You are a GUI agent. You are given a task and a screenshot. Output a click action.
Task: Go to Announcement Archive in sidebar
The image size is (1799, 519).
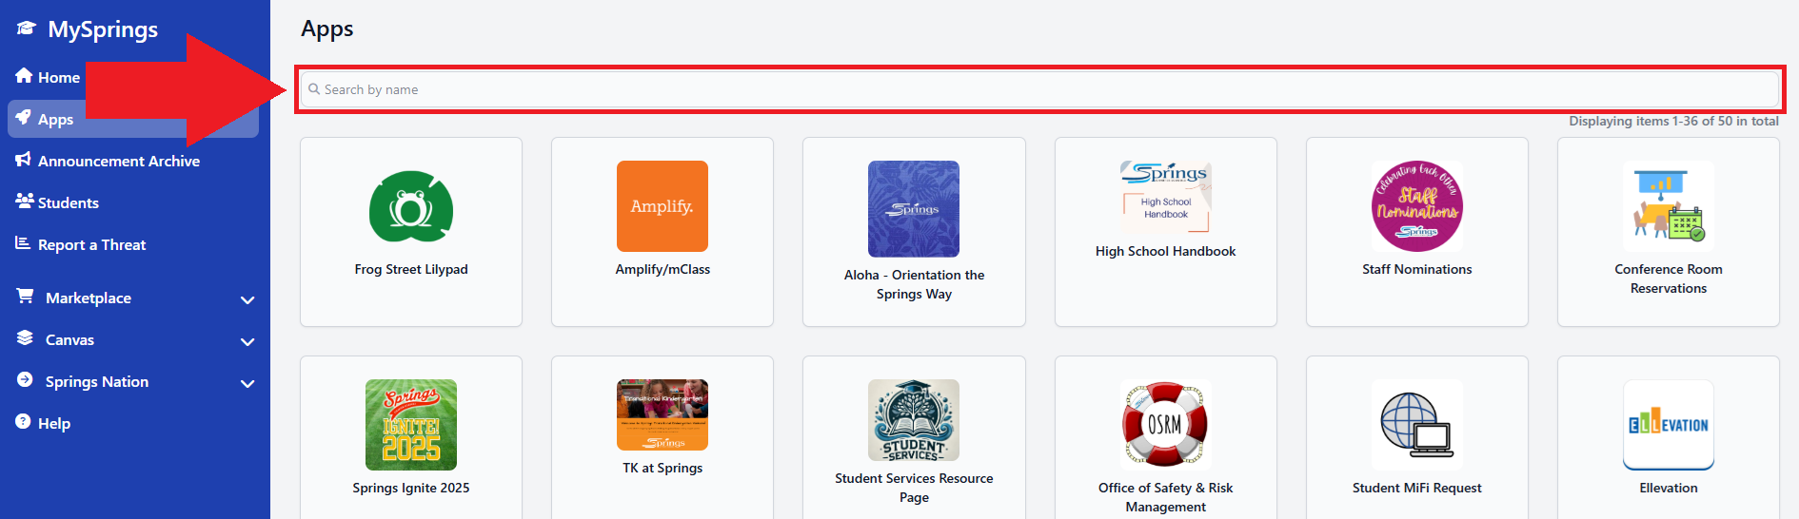click(x=118, y=162)
